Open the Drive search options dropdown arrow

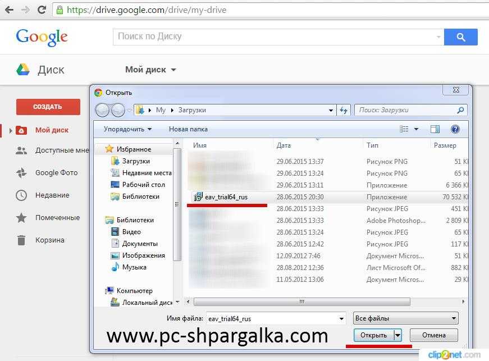438,37
